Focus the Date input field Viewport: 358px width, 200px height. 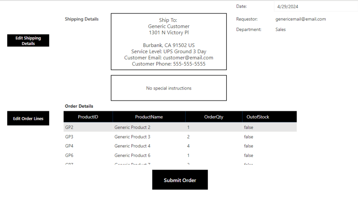[x=315, y=7]
